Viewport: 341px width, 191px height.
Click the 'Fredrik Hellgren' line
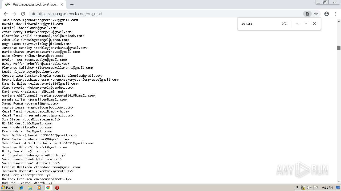41,167
